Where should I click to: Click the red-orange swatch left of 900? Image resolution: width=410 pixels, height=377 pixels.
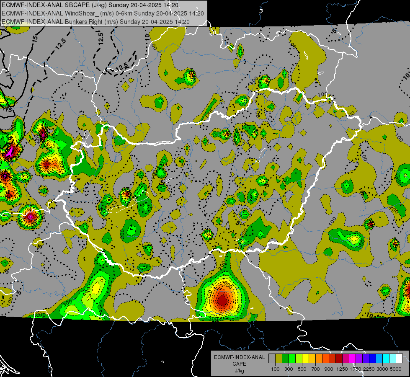coord(325,358)
